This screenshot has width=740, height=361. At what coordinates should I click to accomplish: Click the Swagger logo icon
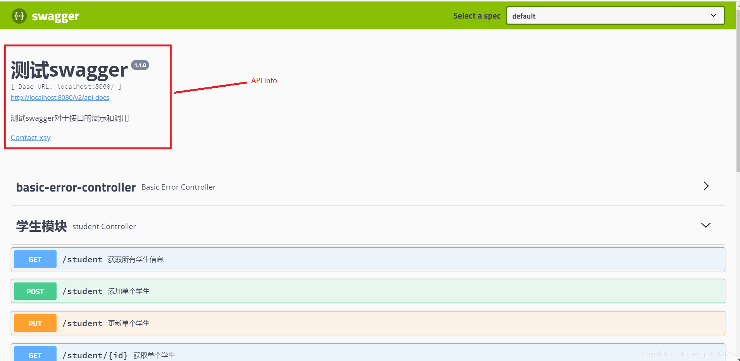pos(19,16)
